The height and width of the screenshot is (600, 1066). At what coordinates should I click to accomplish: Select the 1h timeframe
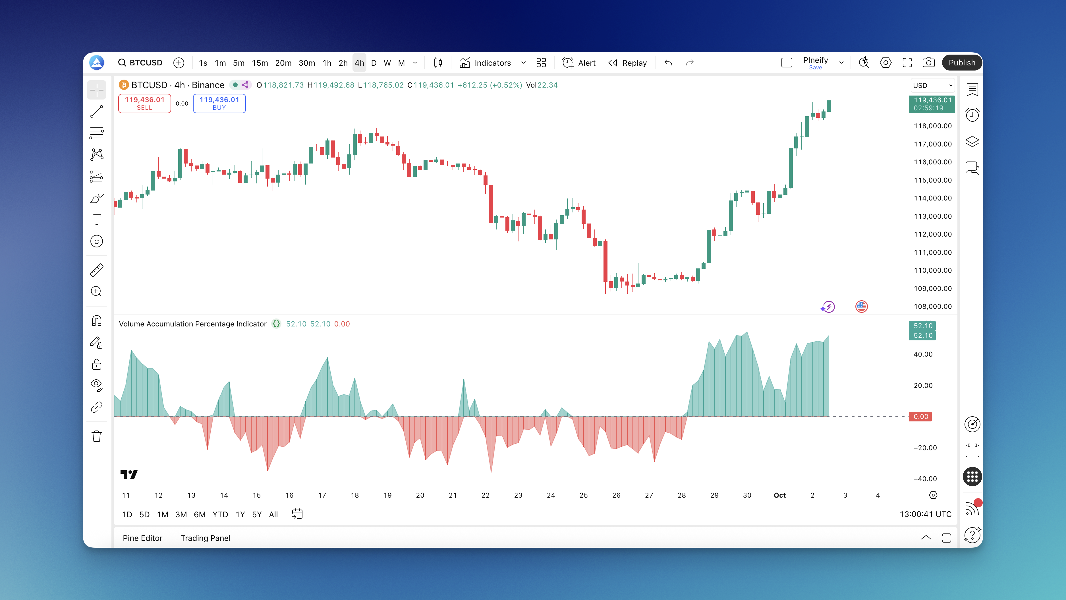click(x=327, y=63)
